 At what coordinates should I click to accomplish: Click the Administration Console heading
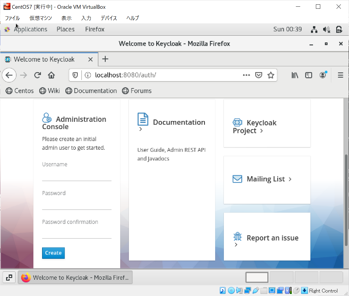(x=74, y=123)
